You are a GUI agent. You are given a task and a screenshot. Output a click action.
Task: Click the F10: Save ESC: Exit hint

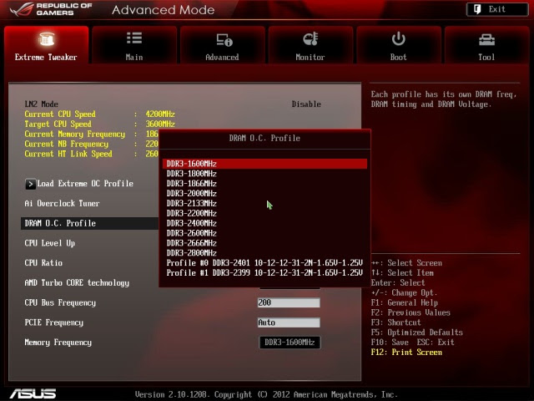[413, 342]
